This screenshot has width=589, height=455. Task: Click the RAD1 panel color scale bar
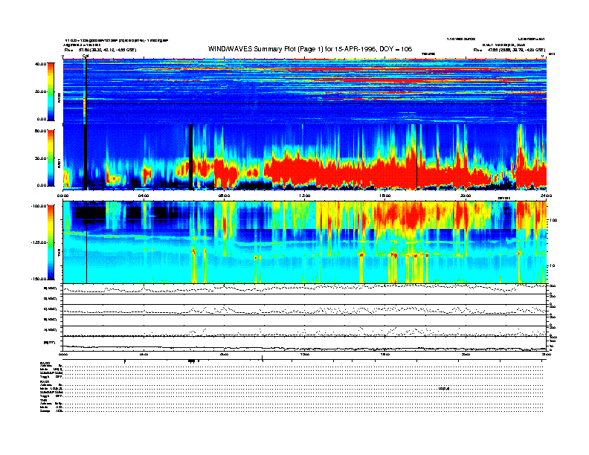click(51, 158)
